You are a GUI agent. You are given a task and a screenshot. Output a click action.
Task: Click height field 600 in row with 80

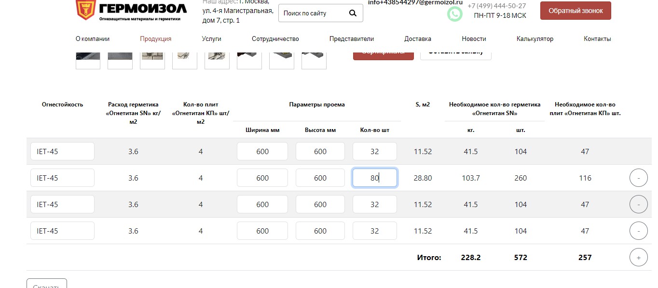coord(320,178)
